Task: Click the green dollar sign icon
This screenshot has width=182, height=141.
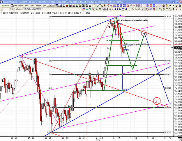Action: pos(77,6)
